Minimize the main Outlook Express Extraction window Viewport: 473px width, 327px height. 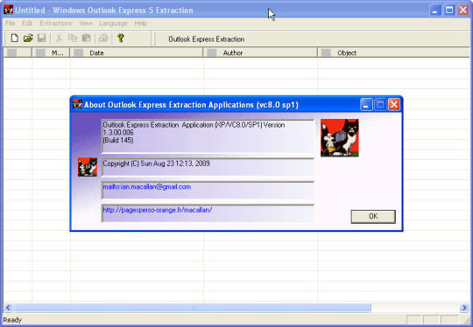[x=435, y=10]
